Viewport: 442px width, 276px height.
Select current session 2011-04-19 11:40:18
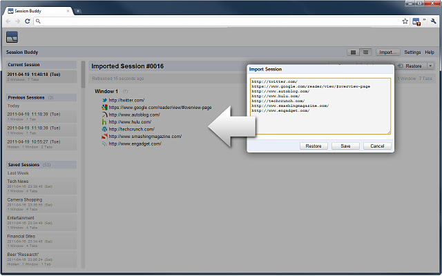pyautogui.click(x=41, y=77)
